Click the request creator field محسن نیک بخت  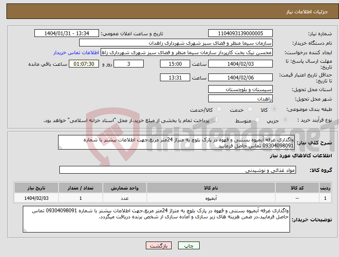pos(187,52)
